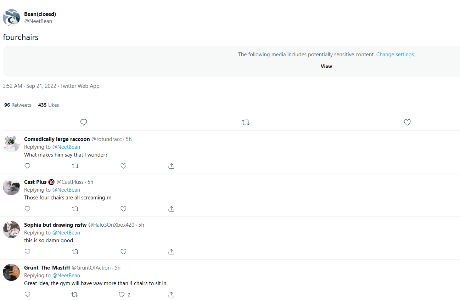
Task: Like the main tweet by Bean(closed)
Action: (x=407, y=122)
